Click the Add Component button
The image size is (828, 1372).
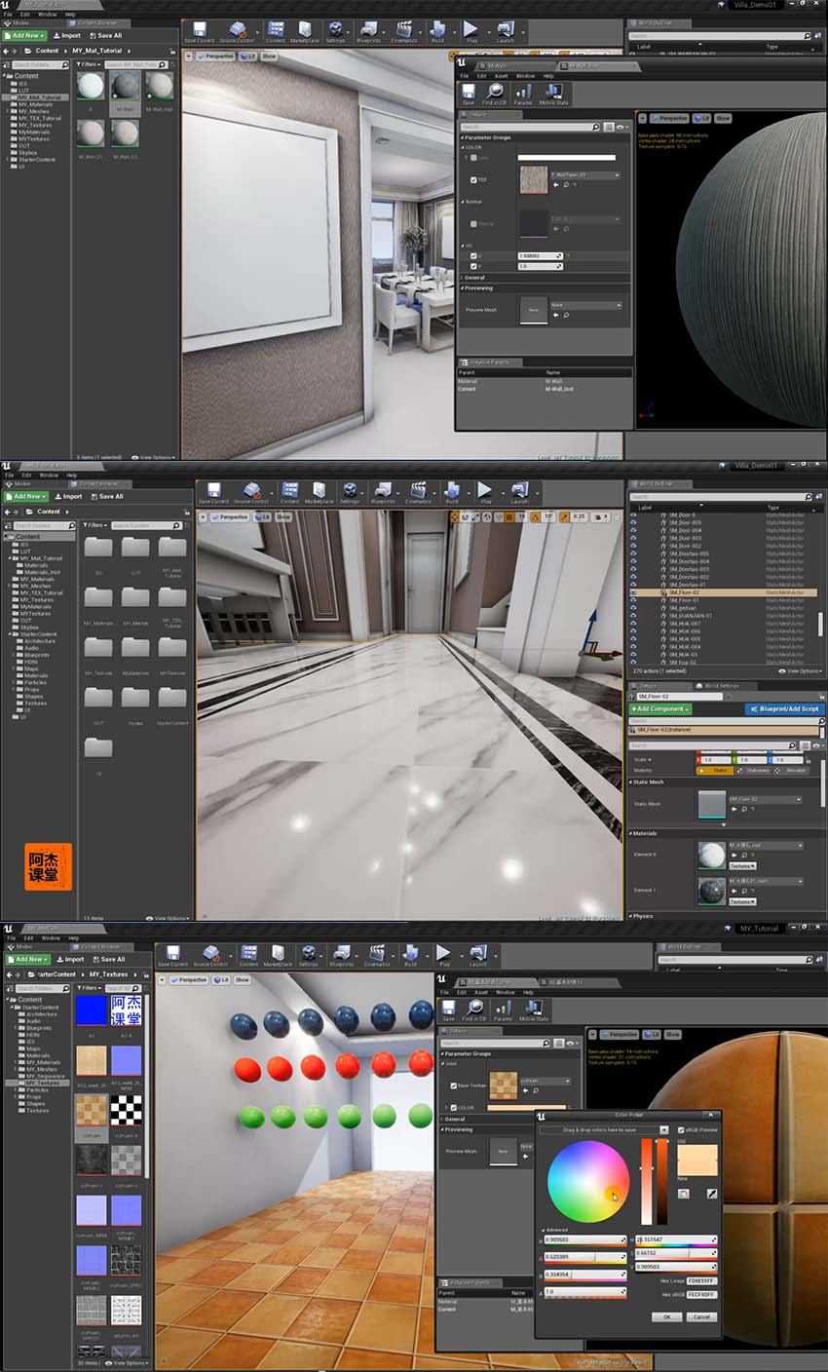coord(661,708)
